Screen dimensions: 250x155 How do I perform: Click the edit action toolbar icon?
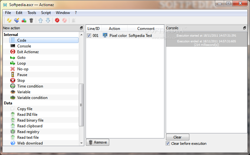point(17,20)
